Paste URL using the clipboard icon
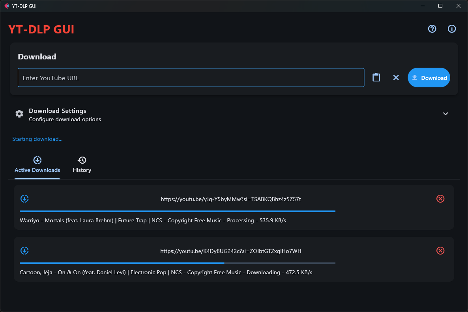 click(376, 77)
